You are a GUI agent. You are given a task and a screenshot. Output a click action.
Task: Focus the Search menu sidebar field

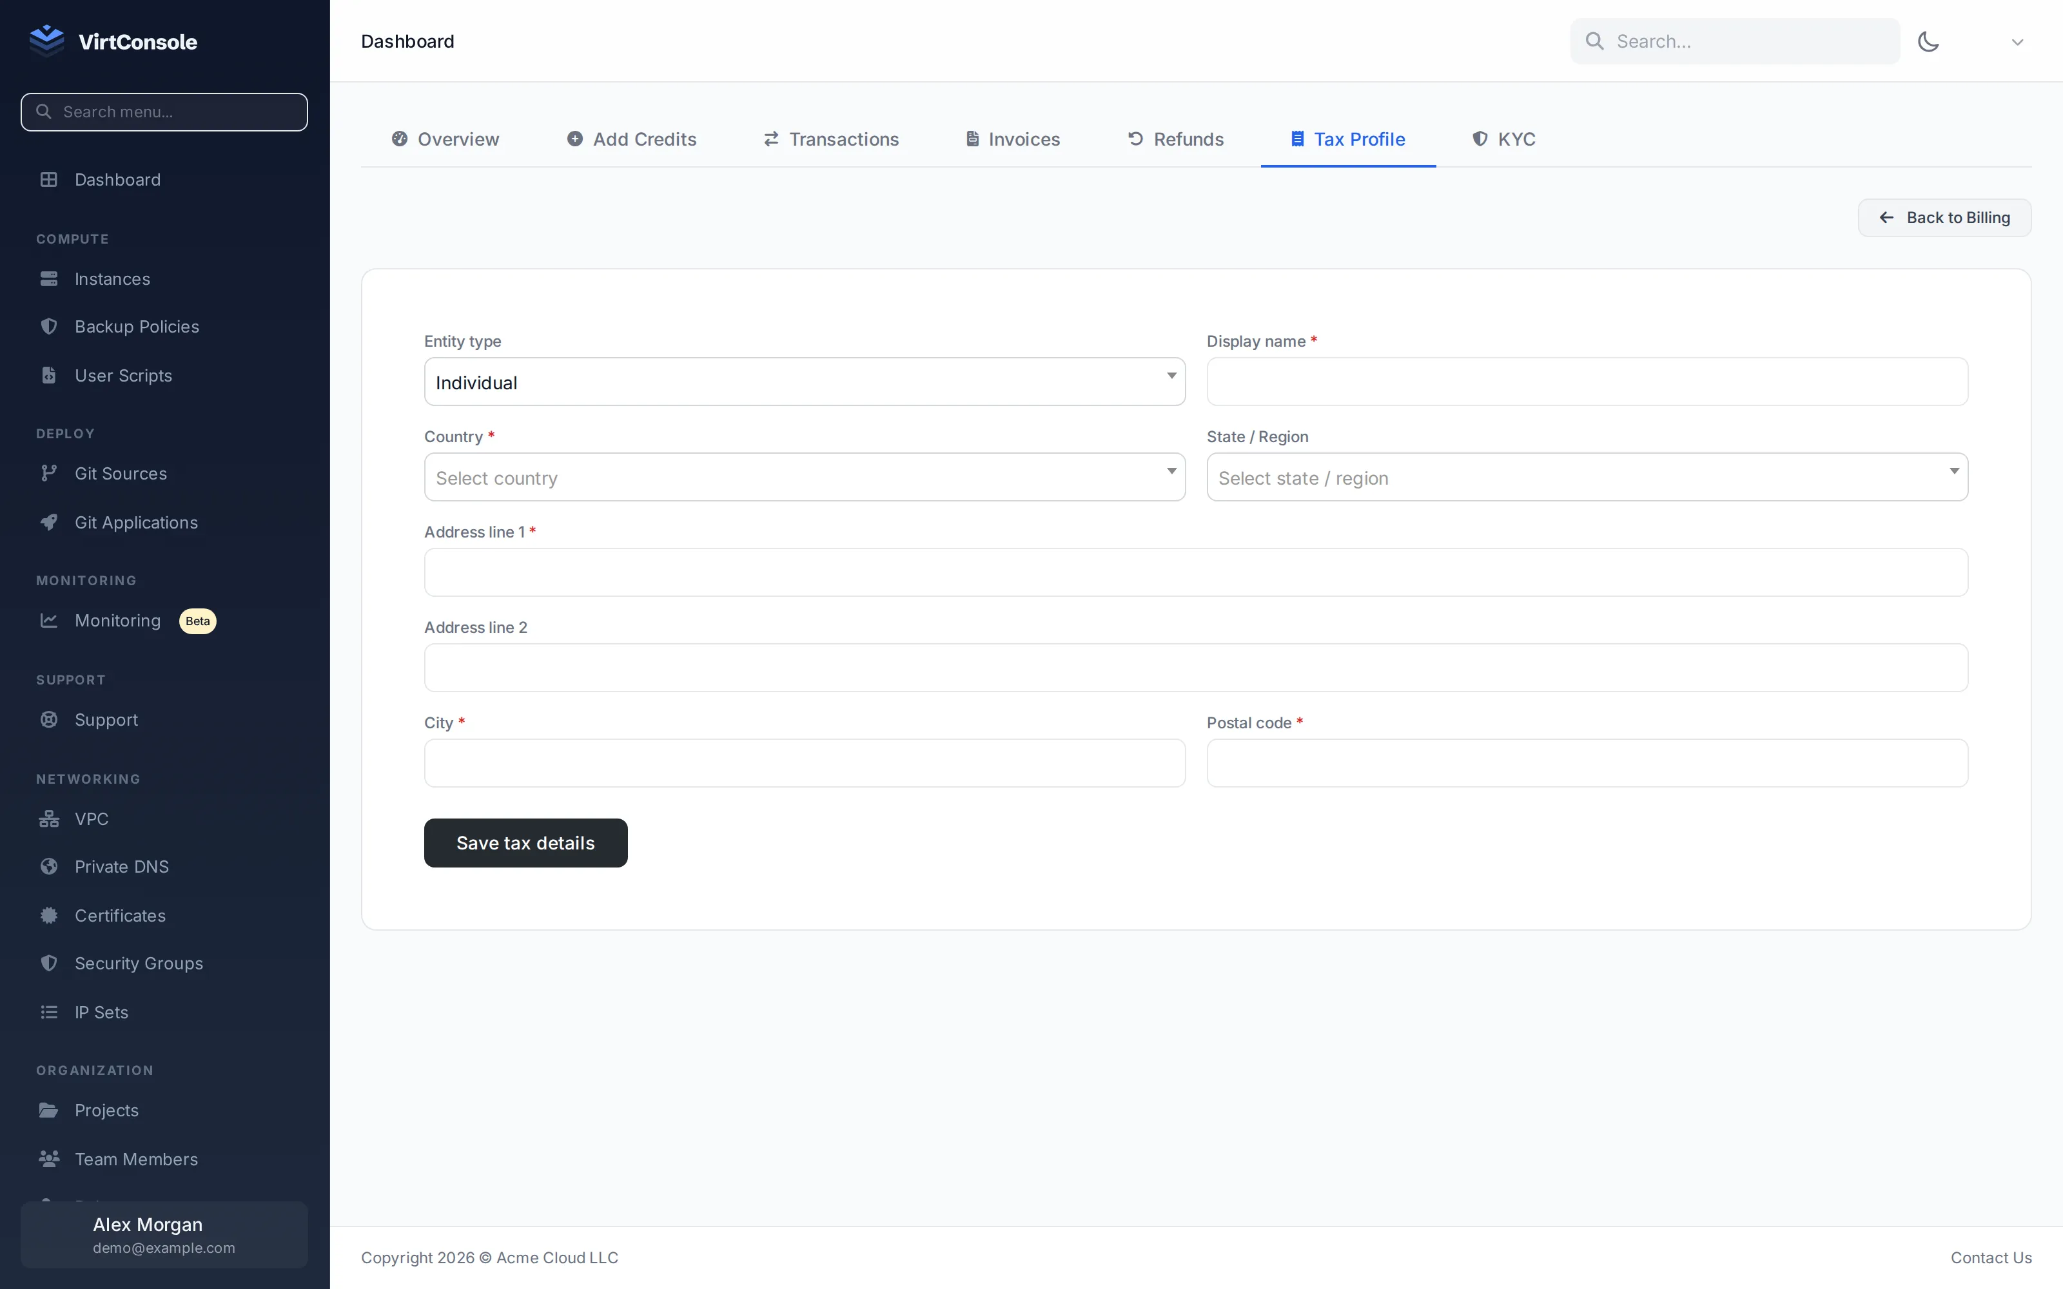click(x=164, y=111)
